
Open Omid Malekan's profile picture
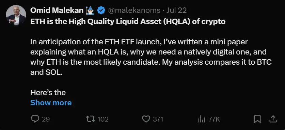tap(16, 15)
